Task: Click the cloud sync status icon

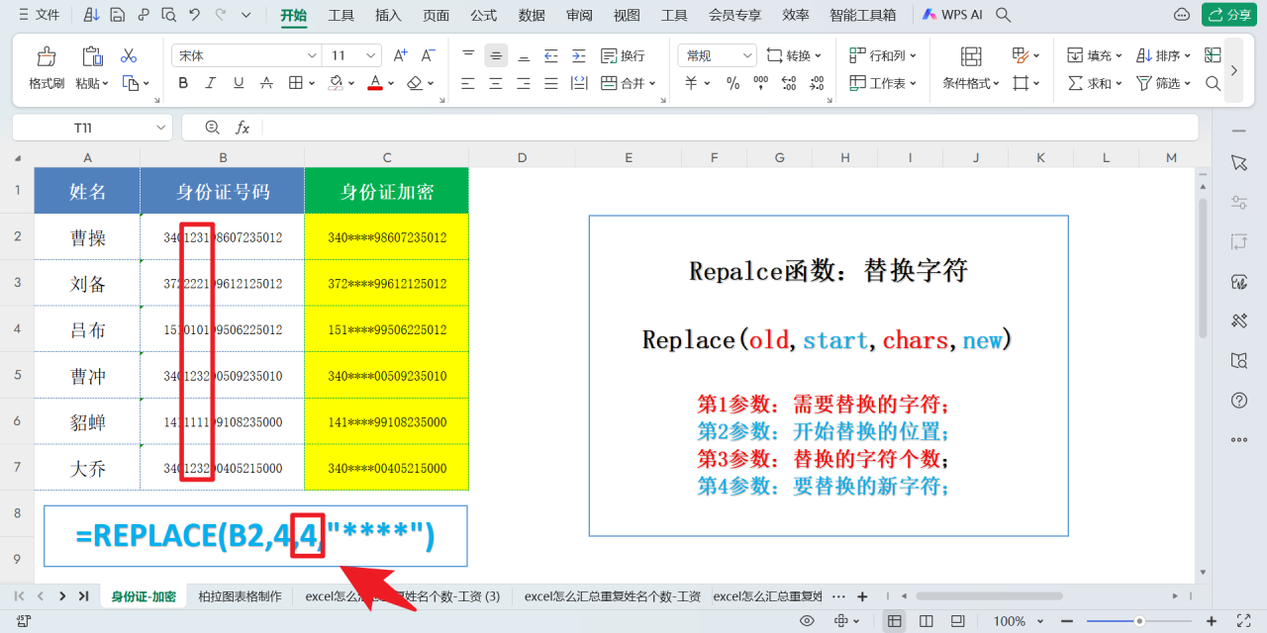Action: 1181,15
